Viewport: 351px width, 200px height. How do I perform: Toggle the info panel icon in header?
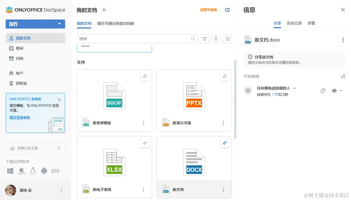(227, 10)
